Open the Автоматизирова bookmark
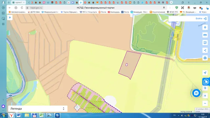This screenshot has width=210, height=118. pyautogui.click(x=17, y=12)
